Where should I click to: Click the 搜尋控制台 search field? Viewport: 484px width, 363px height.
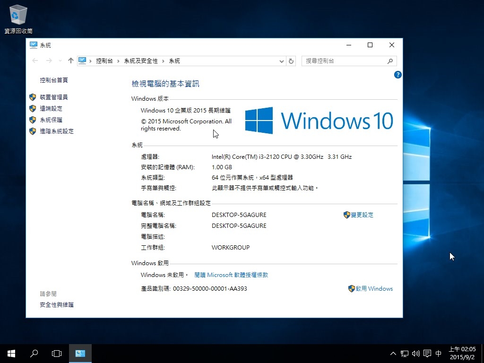(x=349, y=61)
